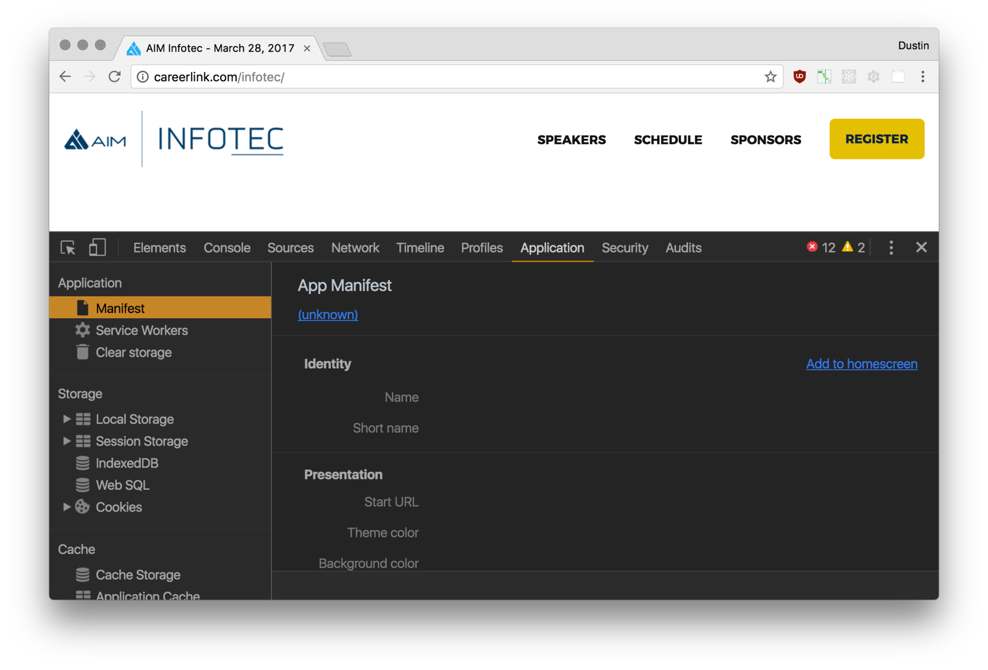Expand the Local Storage tree
Viewport: 988px width, 670px height.
66,419
